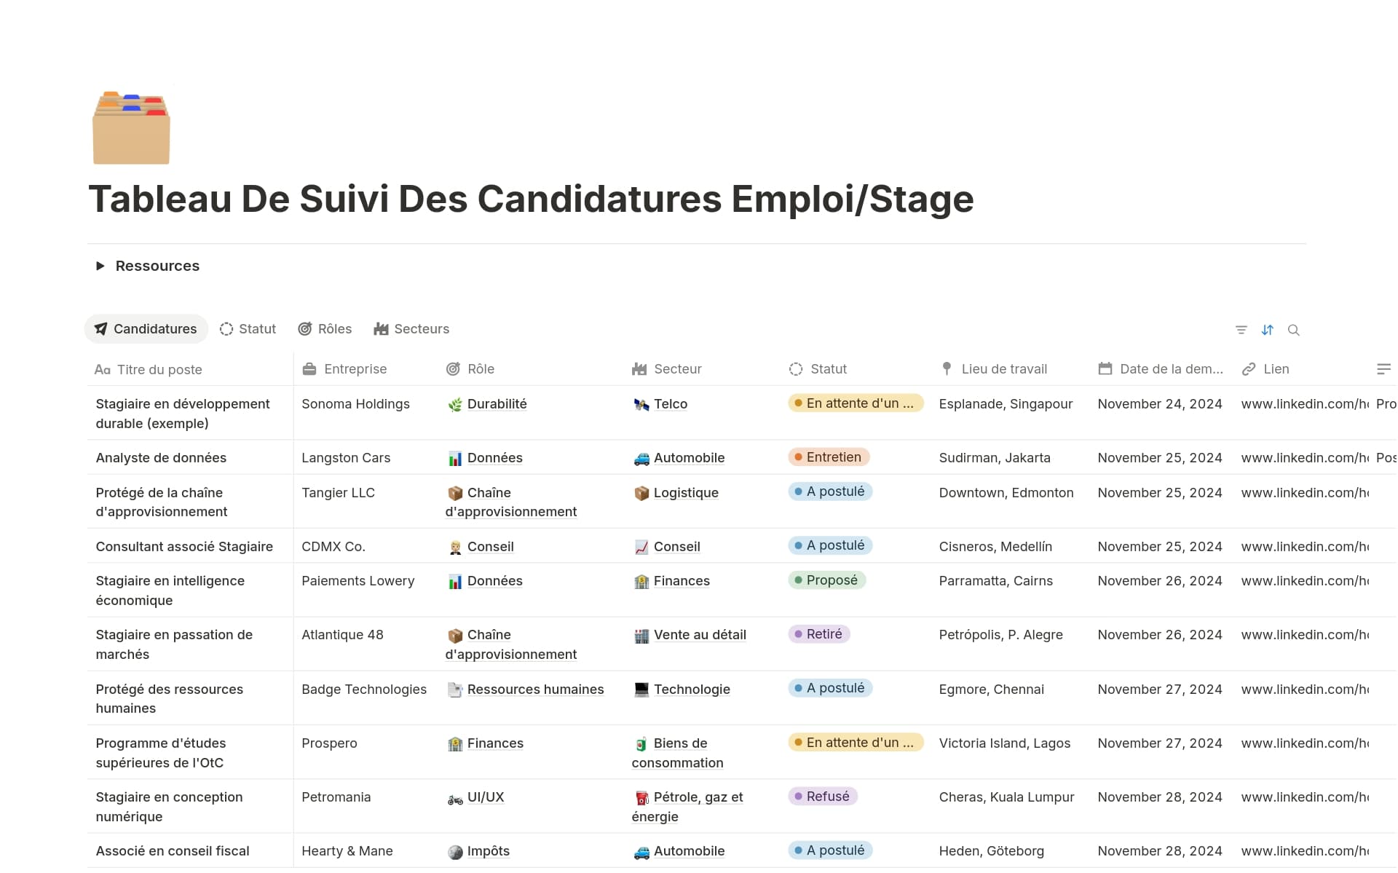1398x873 pixels.
Task: Click the Automobile car icon for Langston Cars
Action: 641,459
